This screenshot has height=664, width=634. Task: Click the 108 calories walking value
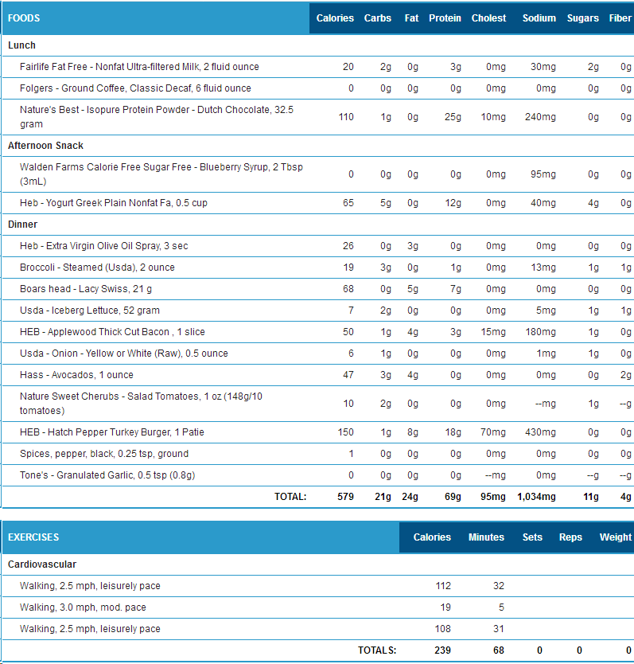(x=443, y=629)
